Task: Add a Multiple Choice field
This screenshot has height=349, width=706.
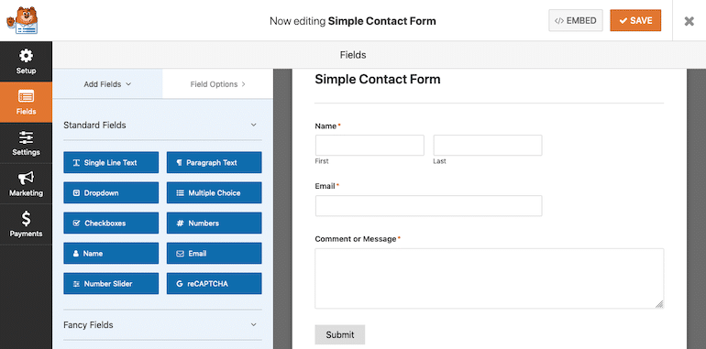Action: (x=214, y=192)
